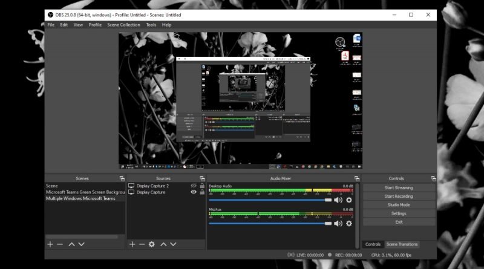Pop out the Sources dock
The height and width of the screenshot is (269, 484).
[x=202, y=178]
